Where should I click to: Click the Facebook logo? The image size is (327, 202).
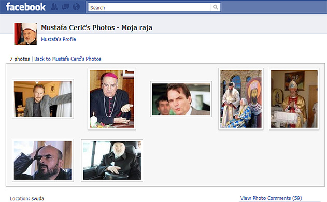pyautogui.click(x=25, y=7)
